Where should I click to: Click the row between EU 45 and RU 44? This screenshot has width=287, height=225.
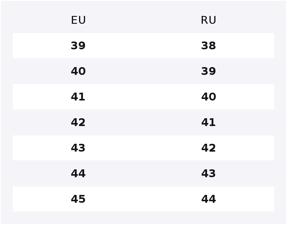point(143,199)
